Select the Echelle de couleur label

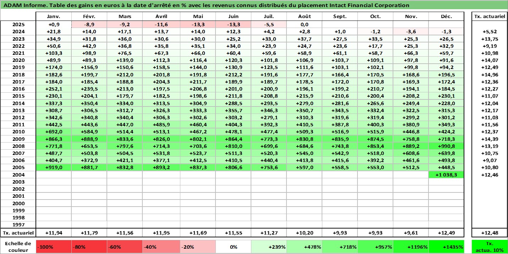point(18,247)
